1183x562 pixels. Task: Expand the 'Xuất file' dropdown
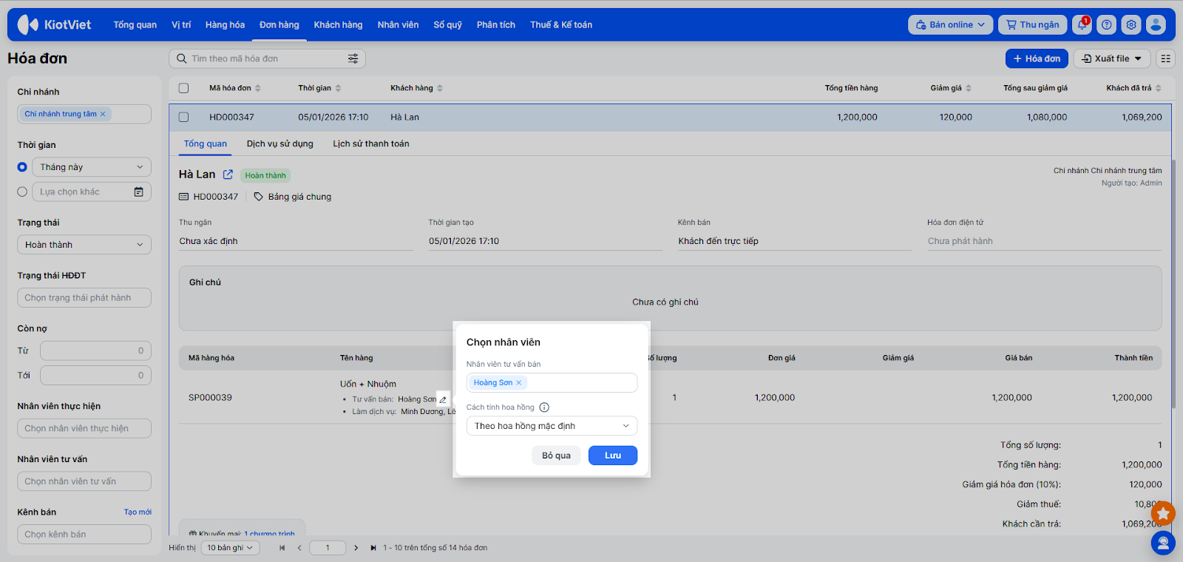1111,58
